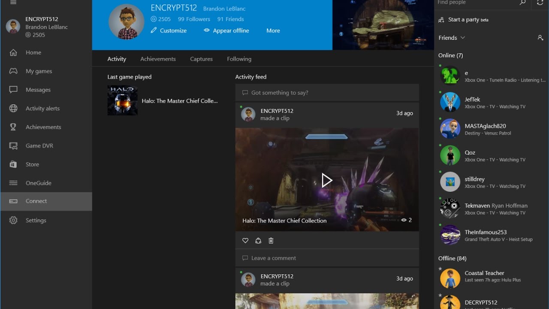Click the first post's 3d ago timestamp
The image size is (549, 309).
coord(404,113)
